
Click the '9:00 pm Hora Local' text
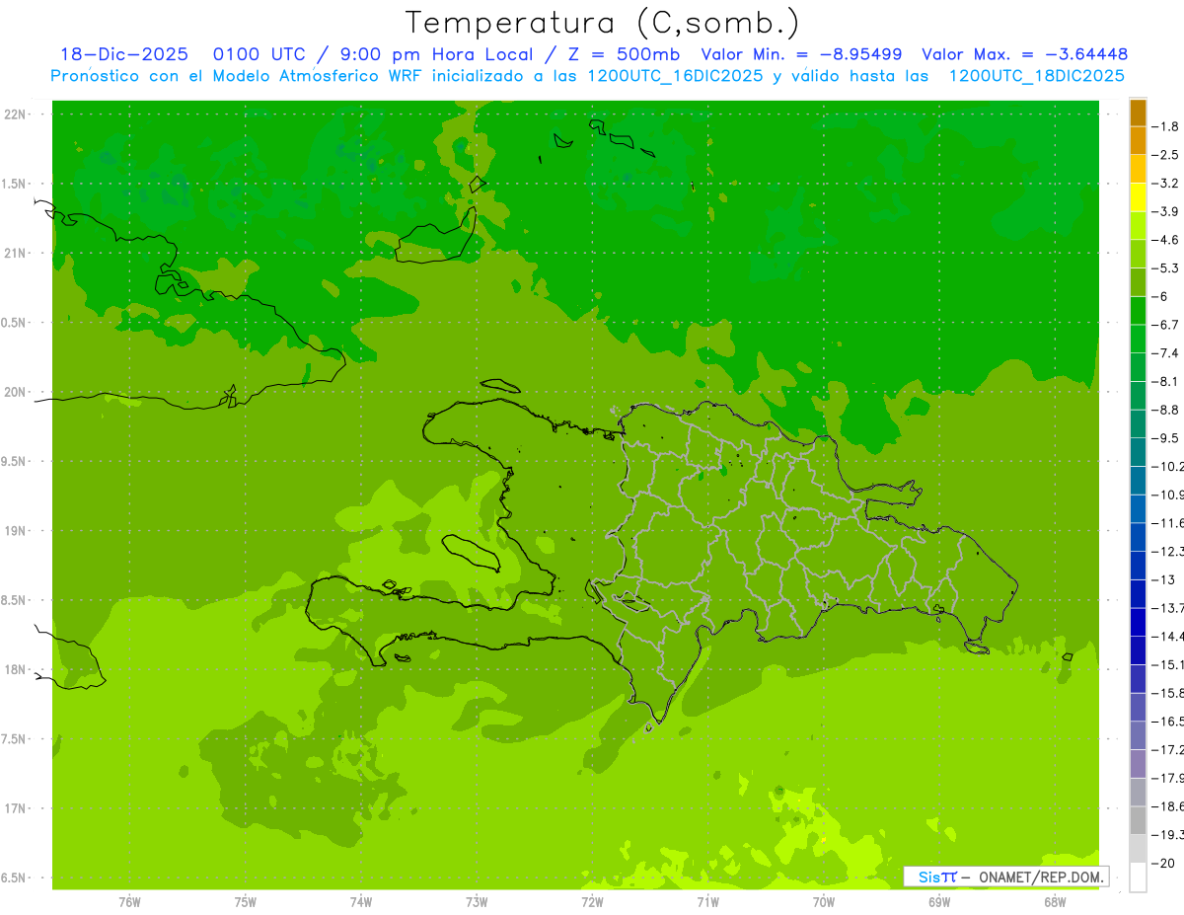[435, 54]
